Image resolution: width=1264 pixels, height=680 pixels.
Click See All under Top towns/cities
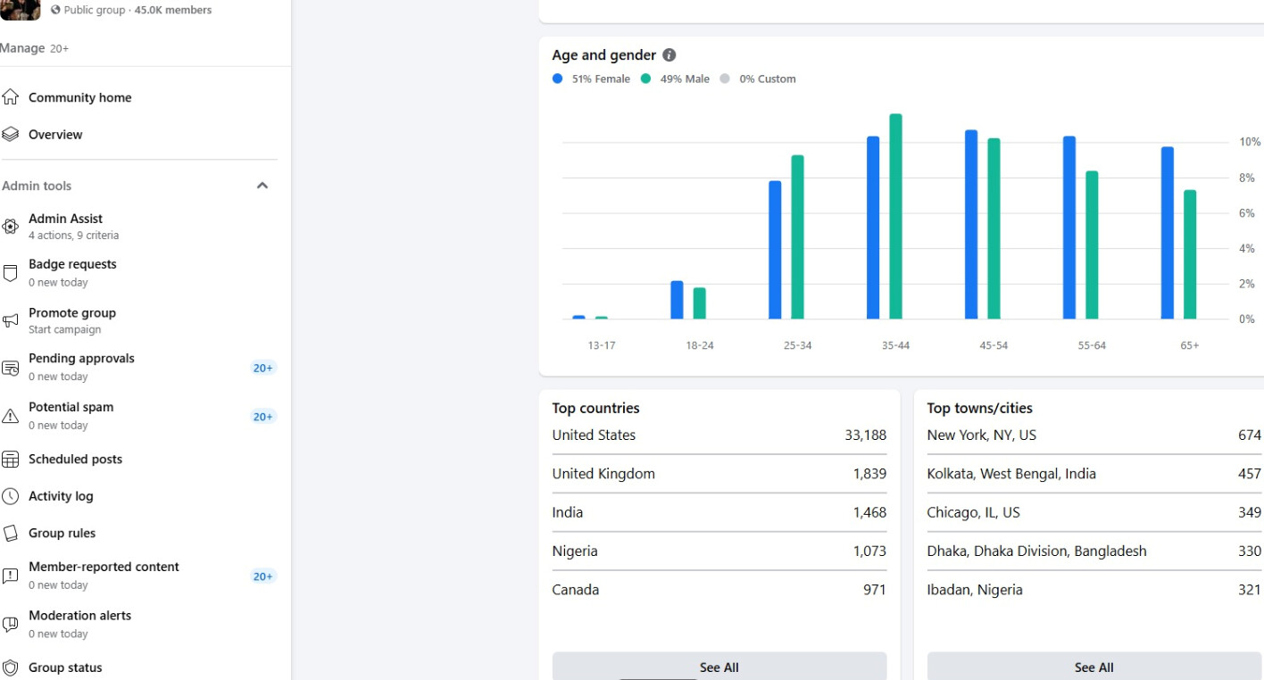[1094, 667]
